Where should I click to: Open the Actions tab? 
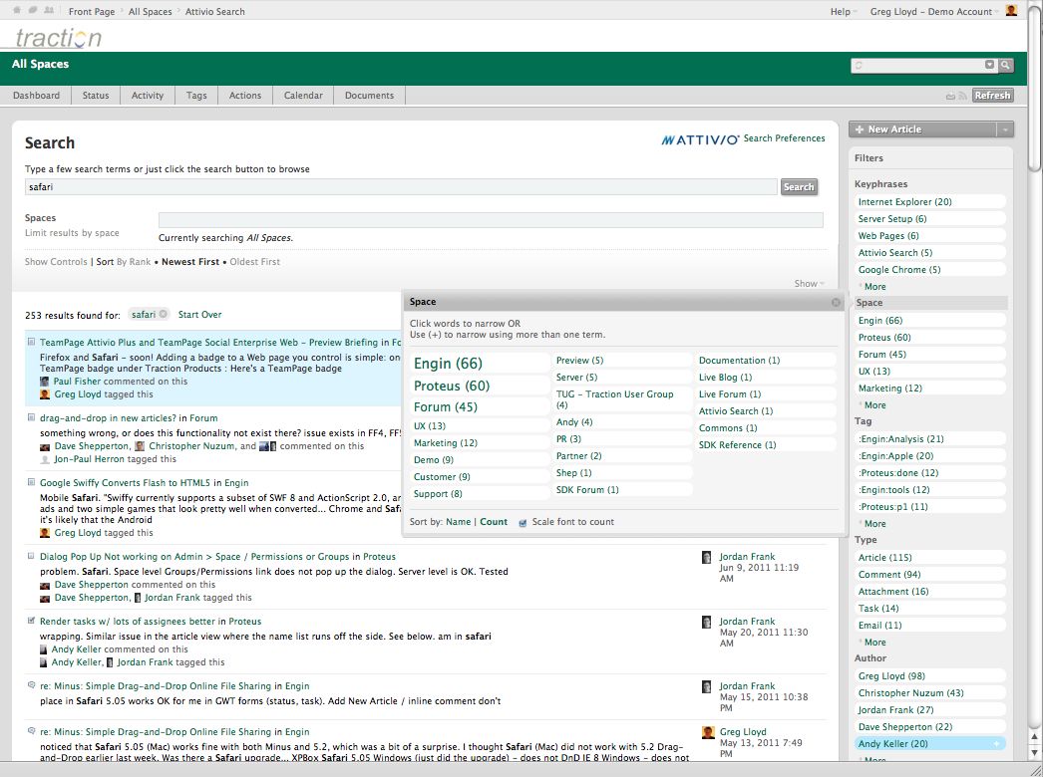[x=245, y=95]
